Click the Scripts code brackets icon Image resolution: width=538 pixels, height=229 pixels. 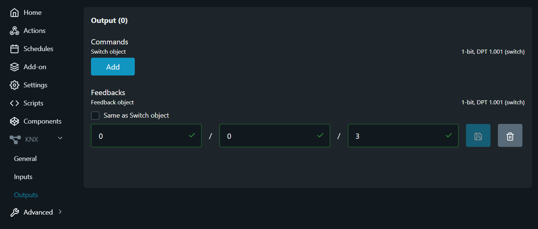click(14, 103)
